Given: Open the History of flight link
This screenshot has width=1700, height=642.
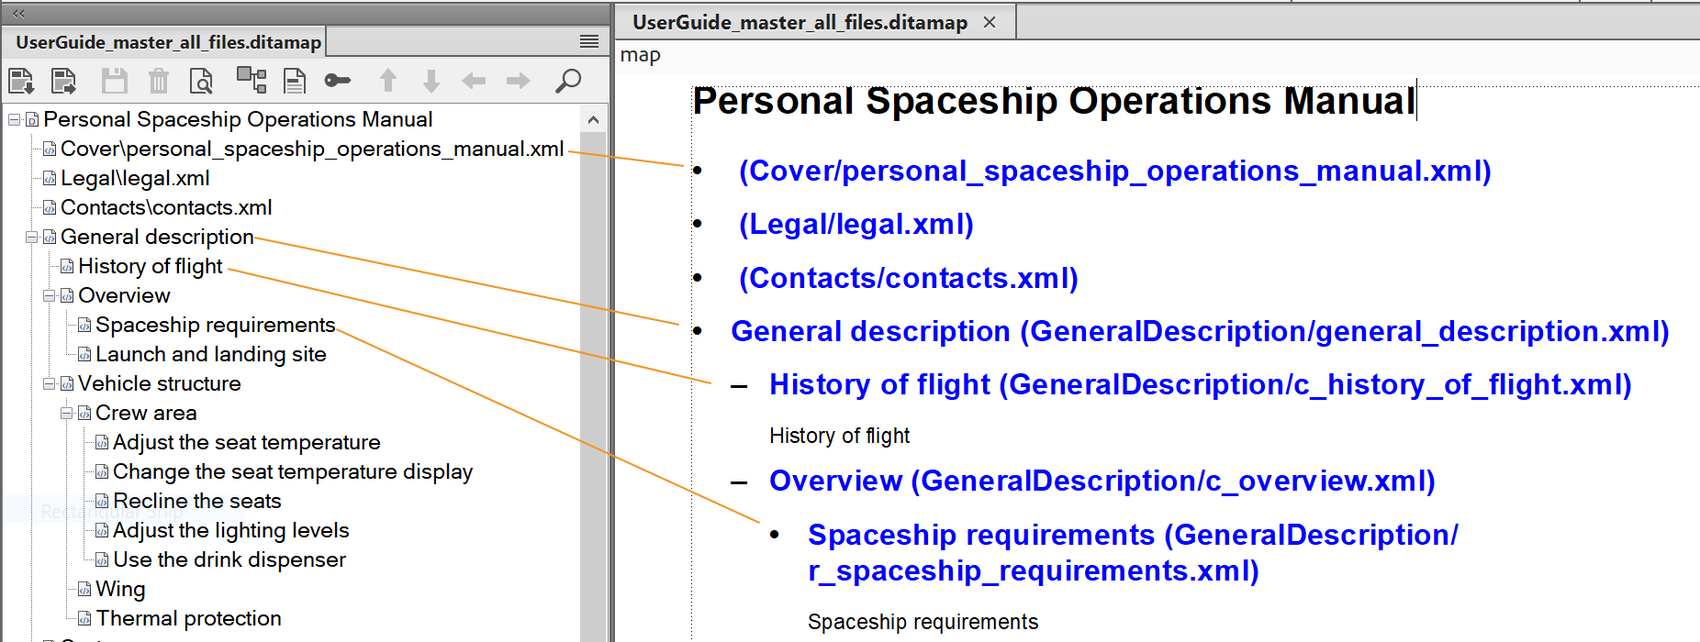Looking at the screenshot, I should 1200,385.
